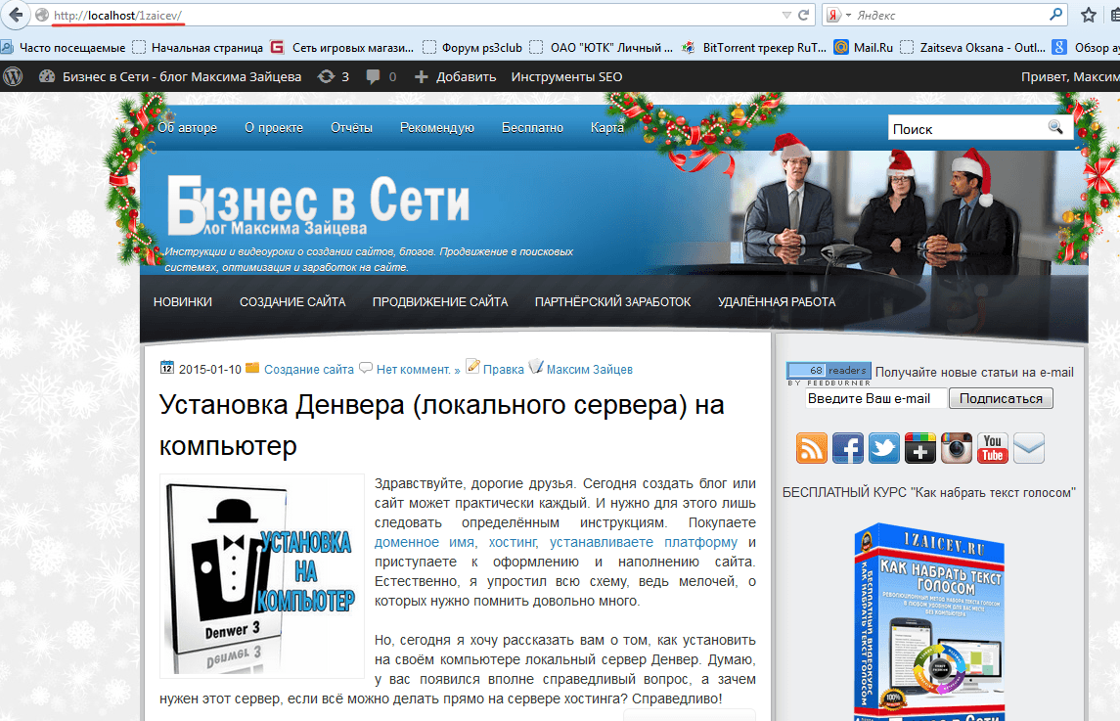
Task: Click the Подписаться subscribe button
Action: [1002, 398]
